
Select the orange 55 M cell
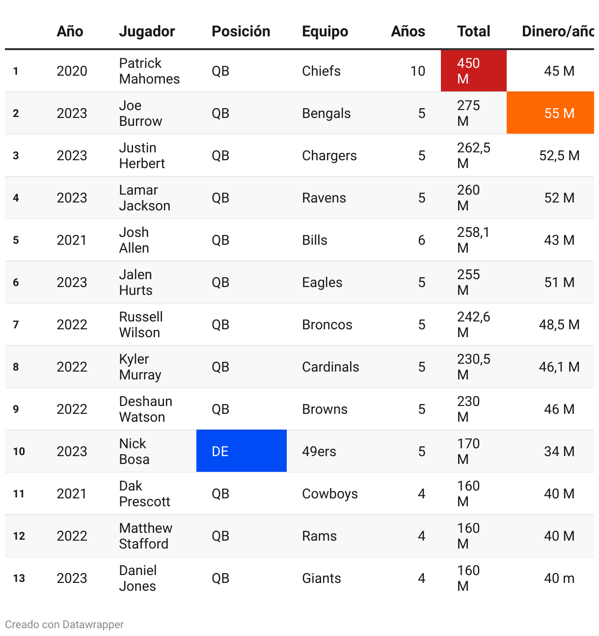(x=550, y=113)
